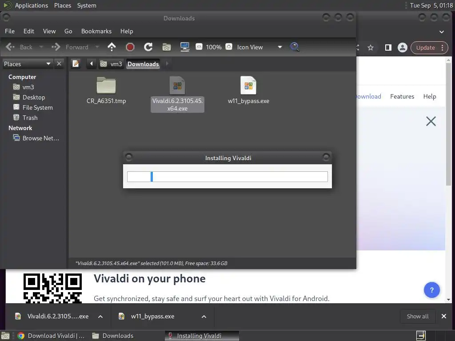Open the Forward history dropdown arrow

click(97, 47)
